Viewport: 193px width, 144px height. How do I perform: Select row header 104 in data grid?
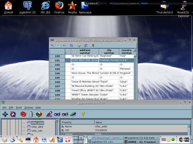(58, 73)
